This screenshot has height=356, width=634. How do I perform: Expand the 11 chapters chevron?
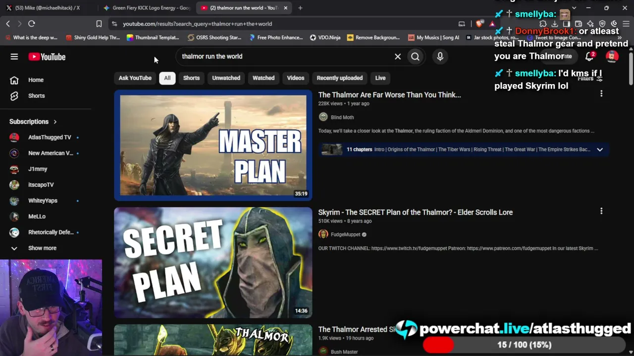click(600, 149)
